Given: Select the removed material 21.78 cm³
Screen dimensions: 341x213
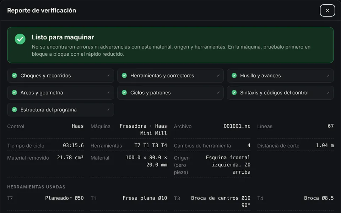Looking at the screenshot, I should 70,158.
